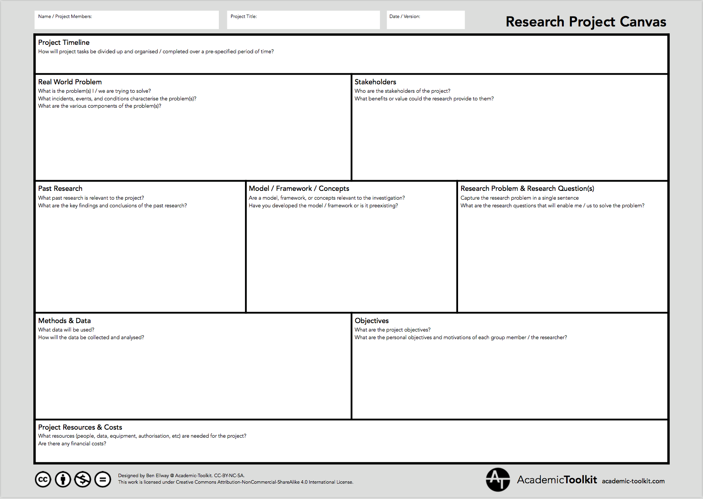Click the Name / Project Members field
This screenshot has height=499, width=703.
[x=126, y=20]
